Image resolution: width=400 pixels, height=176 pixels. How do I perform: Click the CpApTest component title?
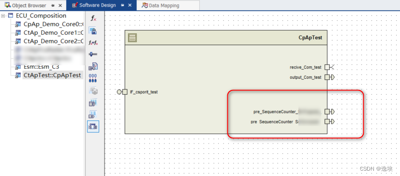pyautogui.click(x=310, y=38)
